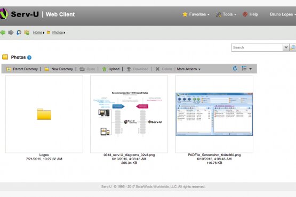Click the 115.78 KB file size text
Viewport: 296px width, 197px height.
(x=214, y=163)
